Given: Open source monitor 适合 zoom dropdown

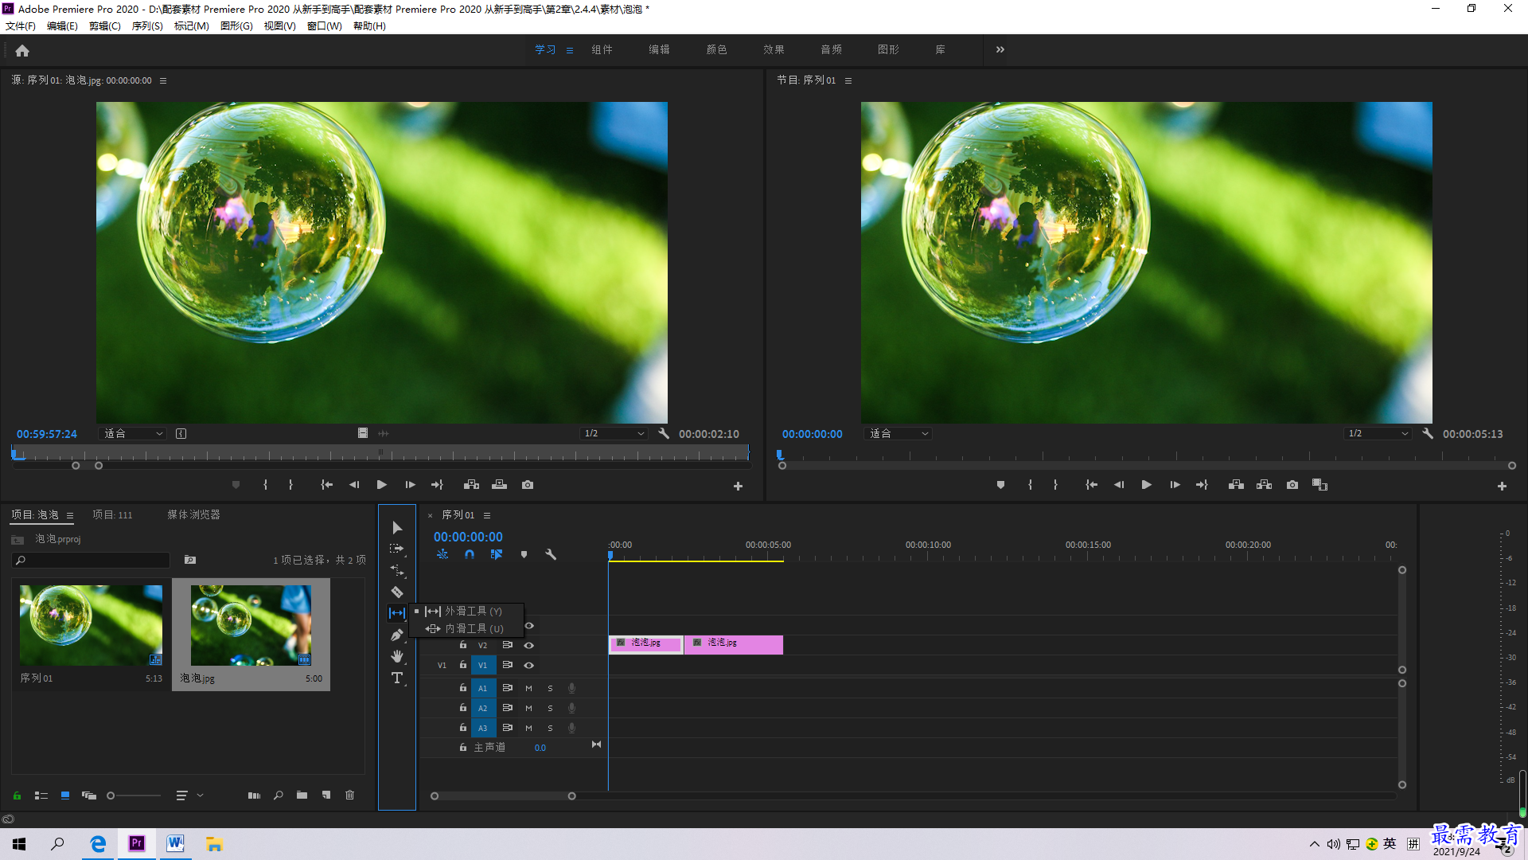Looking at the screenshot, I should click(133, 434).
